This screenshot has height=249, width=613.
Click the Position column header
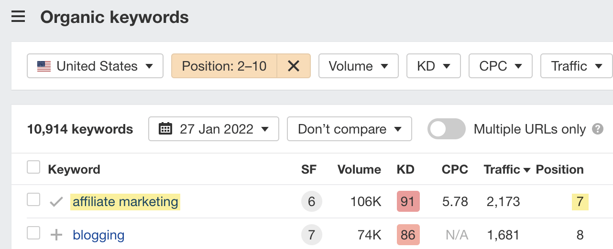point(559,169)
